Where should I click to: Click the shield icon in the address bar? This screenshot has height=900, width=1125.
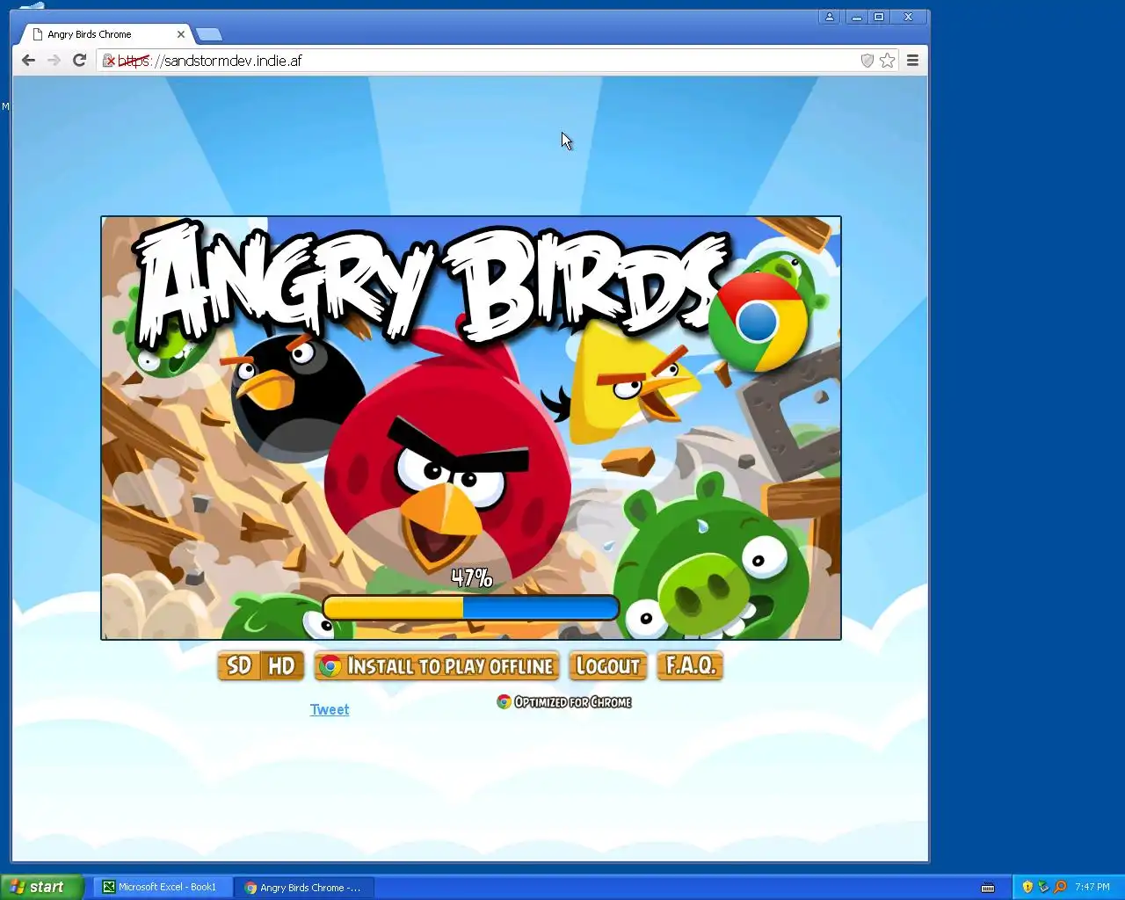coord(867,61)
